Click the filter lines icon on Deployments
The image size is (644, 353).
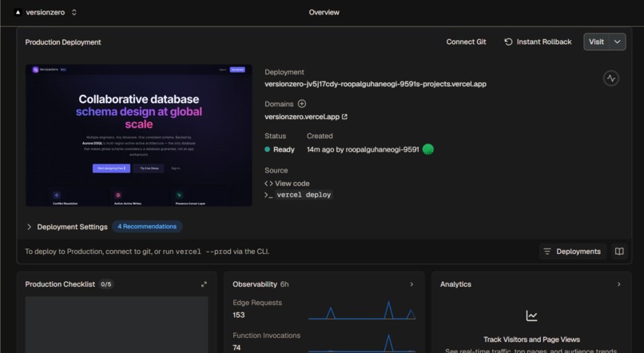pyautogui.click(x=547, y=252)
